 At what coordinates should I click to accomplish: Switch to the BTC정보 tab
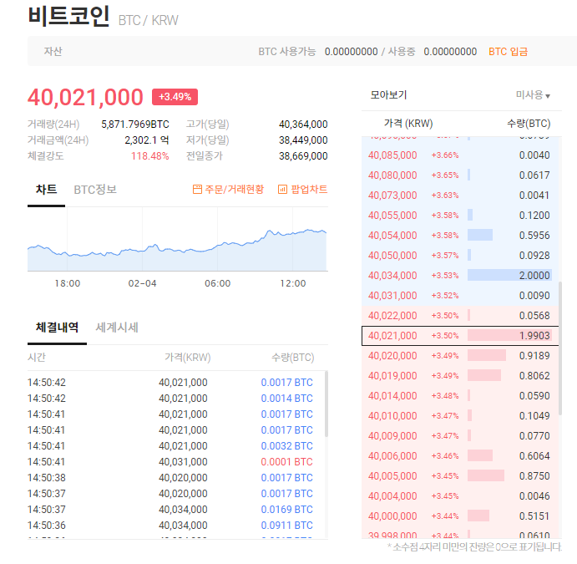point(95,190)
